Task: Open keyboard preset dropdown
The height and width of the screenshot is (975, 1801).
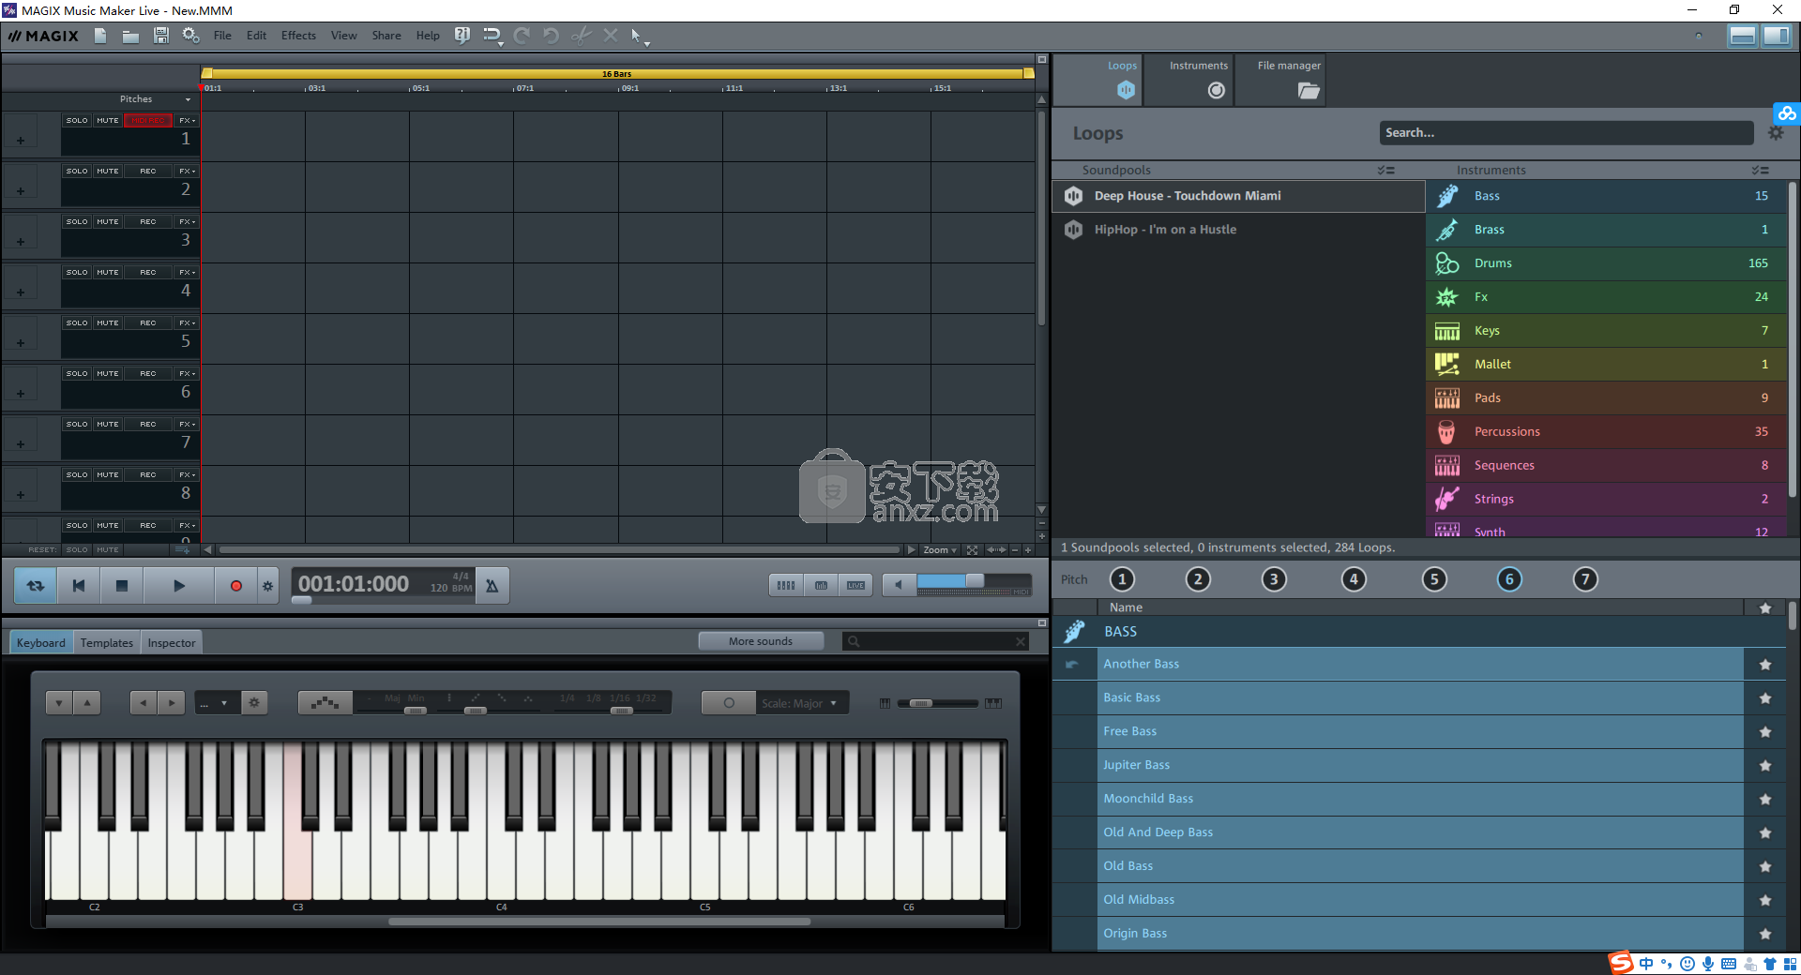Action: (x=216, y=703)
